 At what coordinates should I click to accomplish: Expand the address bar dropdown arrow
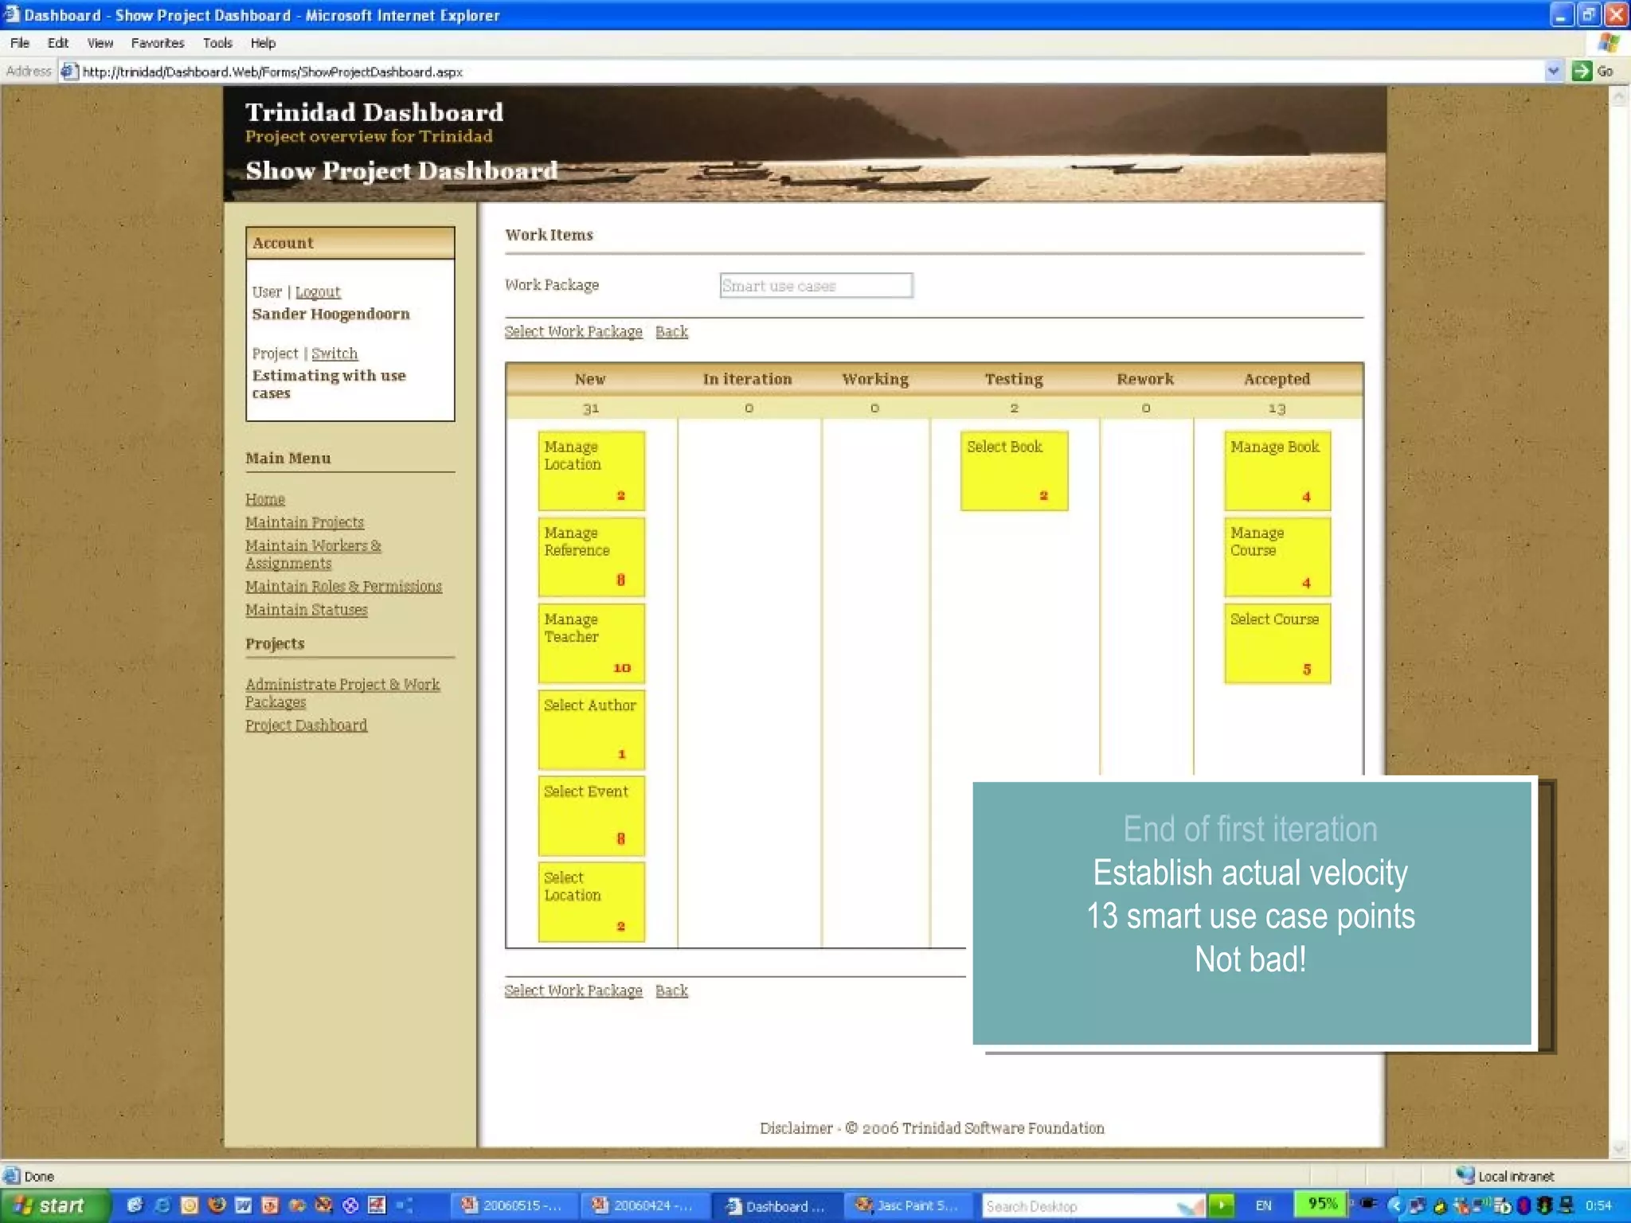pos(1553,71)
